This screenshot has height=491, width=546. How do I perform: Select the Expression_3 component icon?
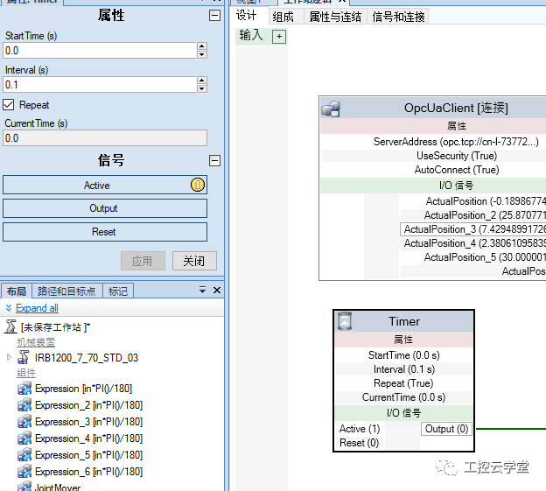click(24, 422)
